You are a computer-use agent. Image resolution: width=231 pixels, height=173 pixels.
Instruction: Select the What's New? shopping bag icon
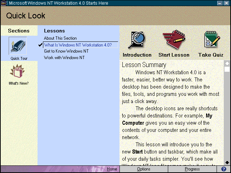pos(17,71)
